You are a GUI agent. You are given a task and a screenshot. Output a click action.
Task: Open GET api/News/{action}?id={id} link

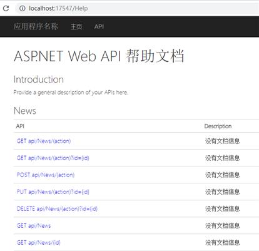pos(53,158)
